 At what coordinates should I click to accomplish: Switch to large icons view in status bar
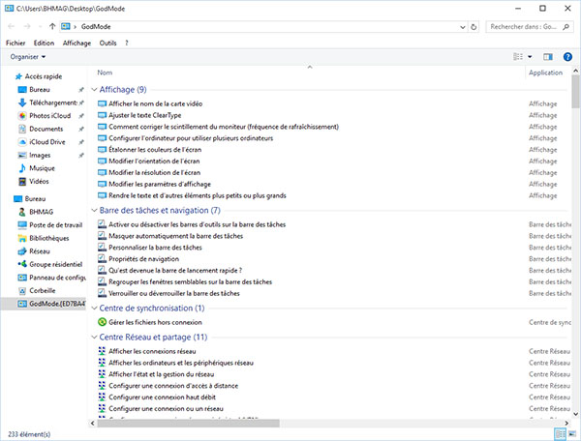coord(571,434)
